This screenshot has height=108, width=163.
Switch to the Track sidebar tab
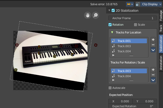click(x=161, y=28)
